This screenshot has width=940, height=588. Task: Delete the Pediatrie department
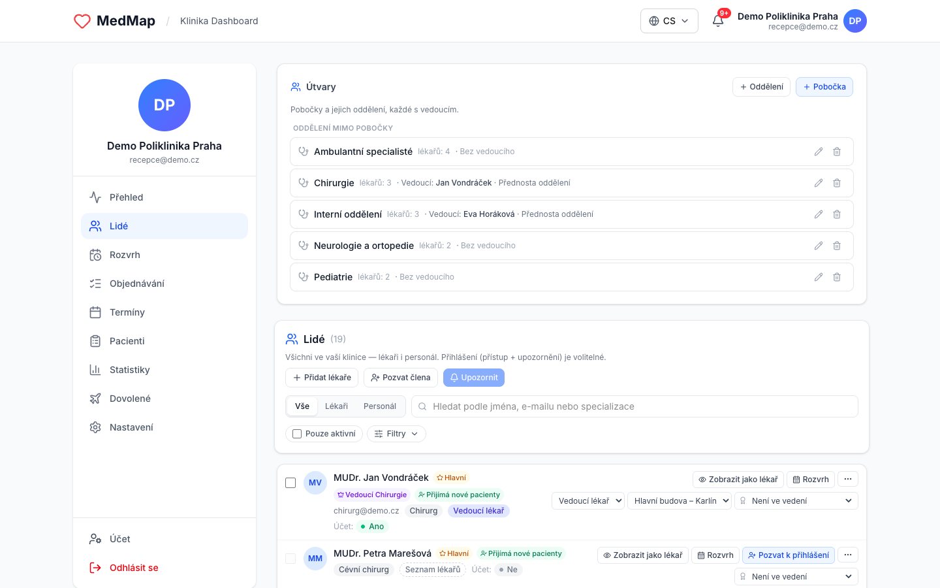[x=837, y=277]
